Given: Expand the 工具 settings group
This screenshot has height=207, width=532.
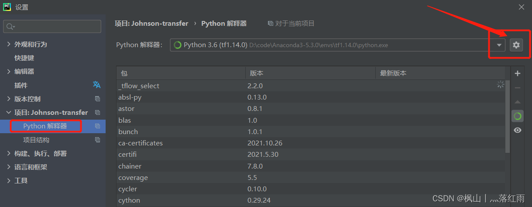Looking at the screenshot, I should pos(9,180).
